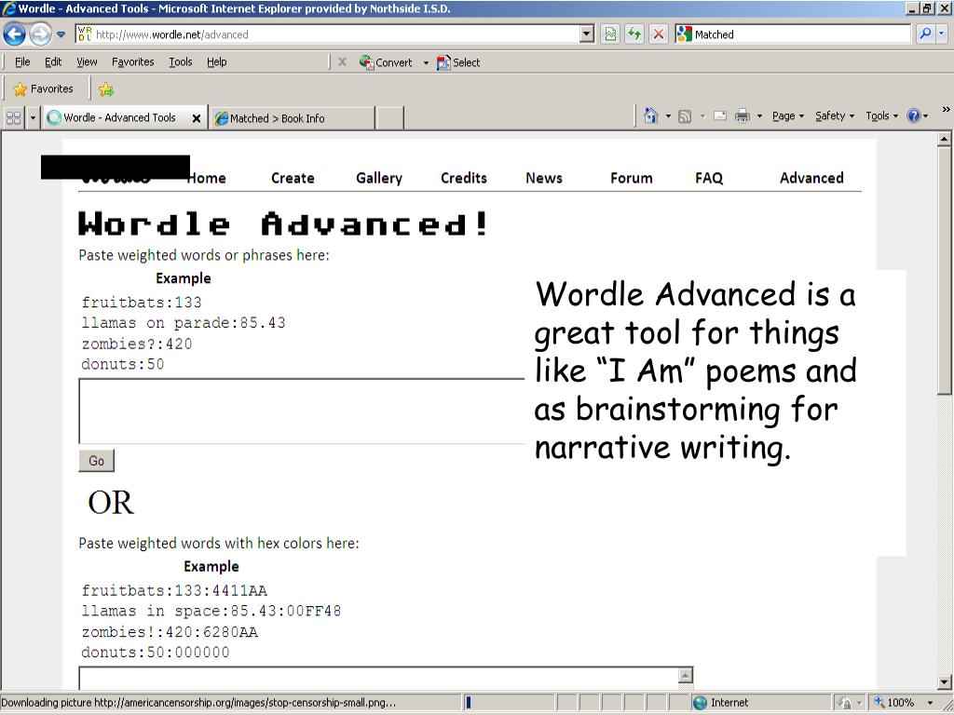Open the File menu

coord(22,62)
